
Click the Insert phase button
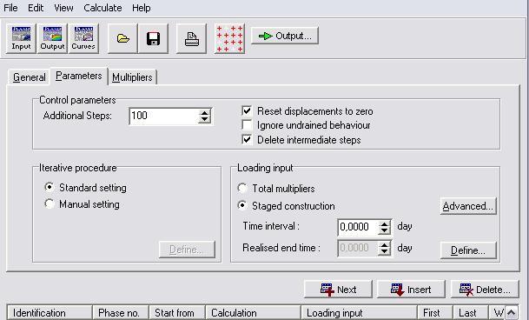[x=411, y=290]
